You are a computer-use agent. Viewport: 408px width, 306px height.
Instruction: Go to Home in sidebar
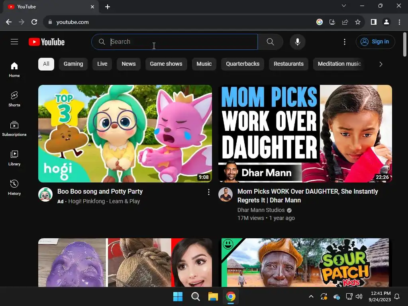pyautogui.click(x=14, y=70)
